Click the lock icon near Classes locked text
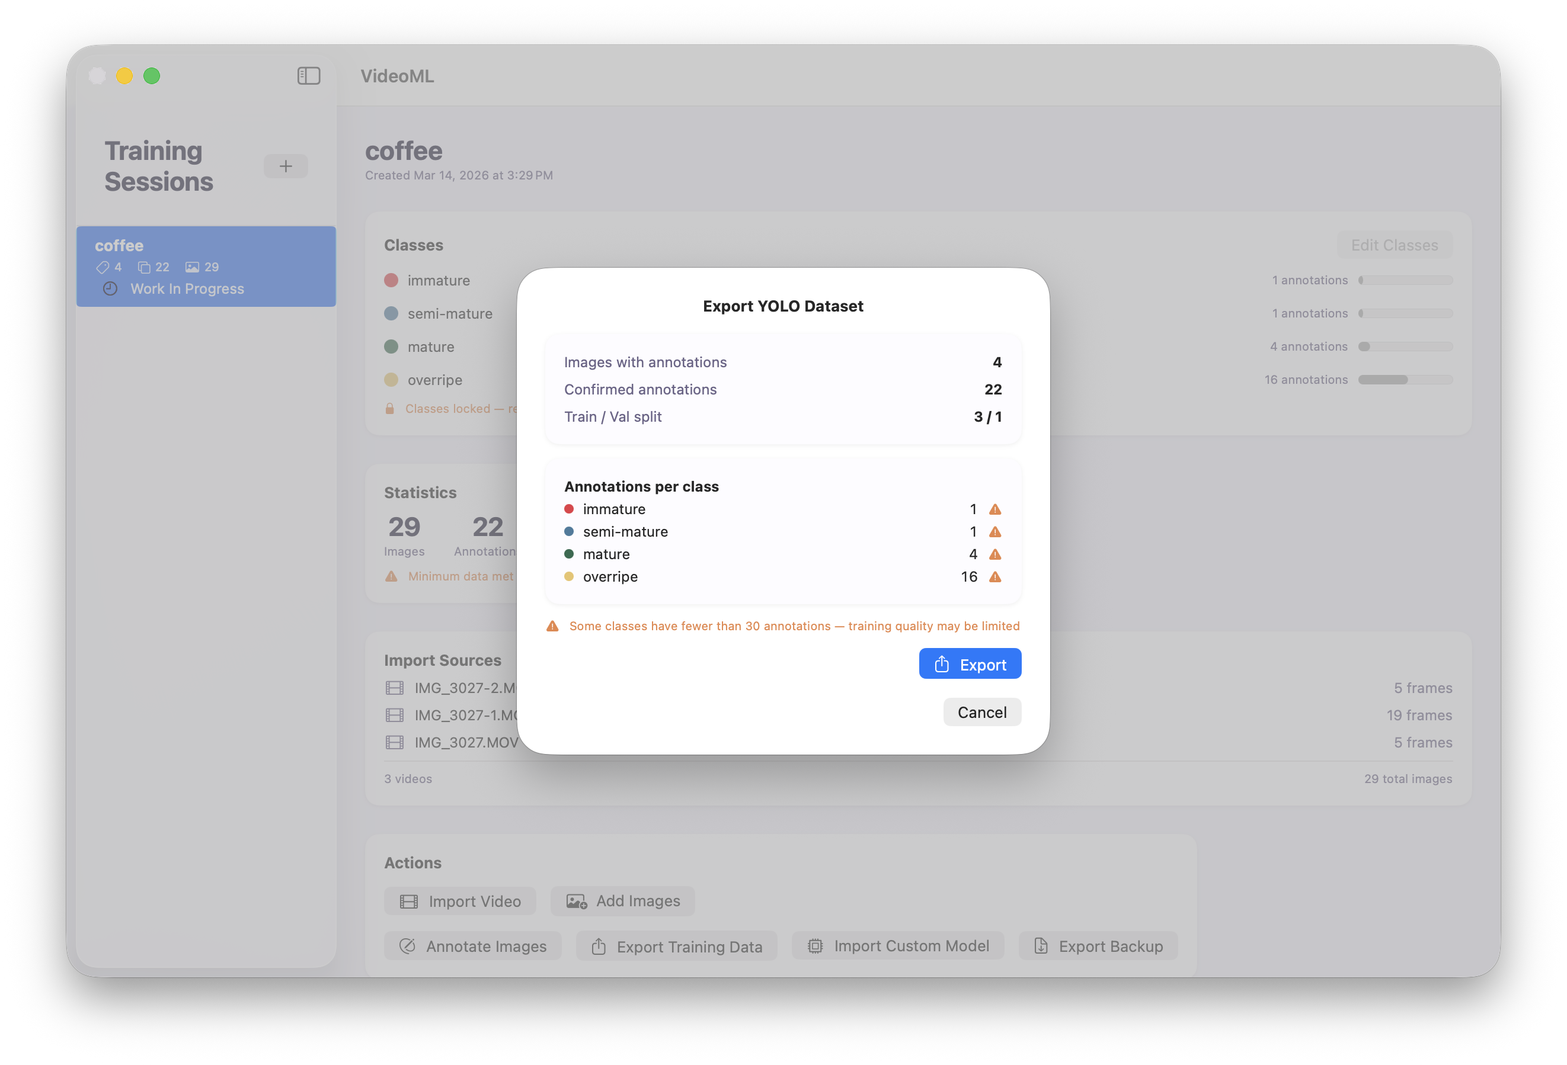 [x=390, y=409]
